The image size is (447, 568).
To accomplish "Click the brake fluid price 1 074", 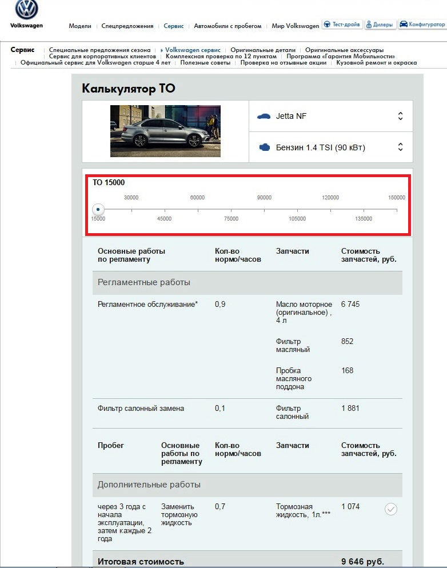I will pos(350,506).
